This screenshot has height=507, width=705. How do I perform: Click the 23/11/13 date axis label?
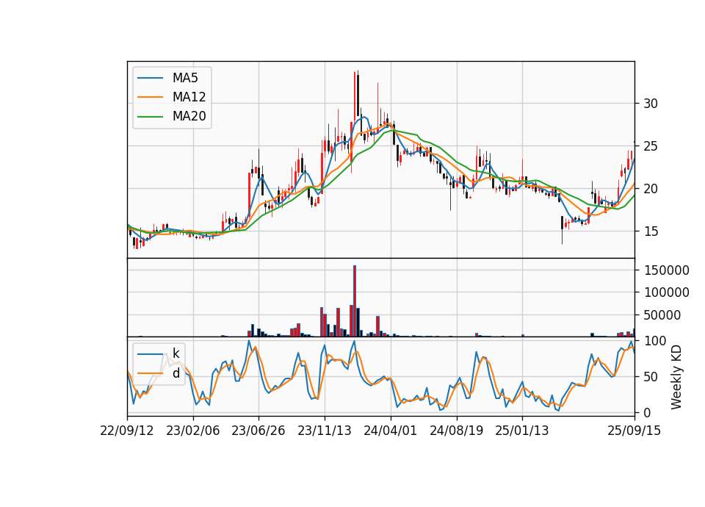[325, 431]
